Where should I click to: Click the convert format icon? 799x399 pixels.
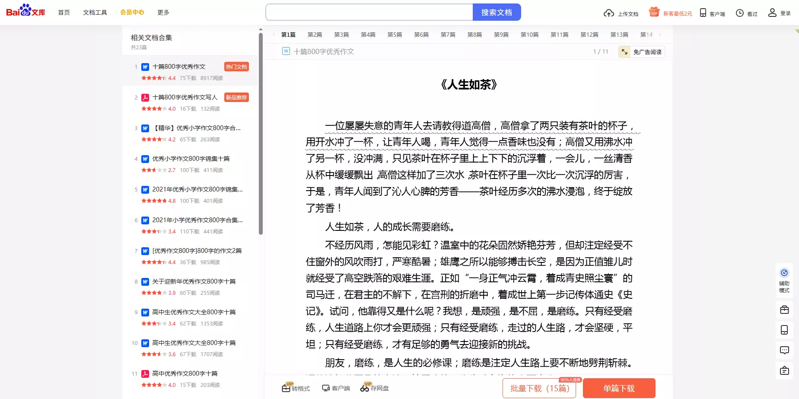[286, 387]
